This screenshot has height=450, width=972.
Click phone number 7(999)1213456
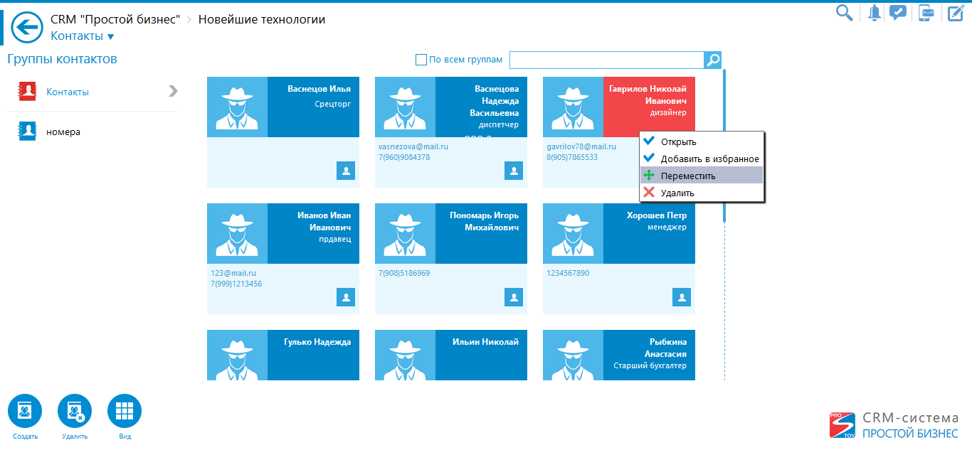[236, 284]
